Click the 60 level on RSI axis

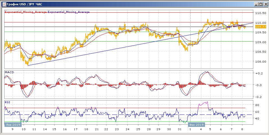[x=257, y=112]
